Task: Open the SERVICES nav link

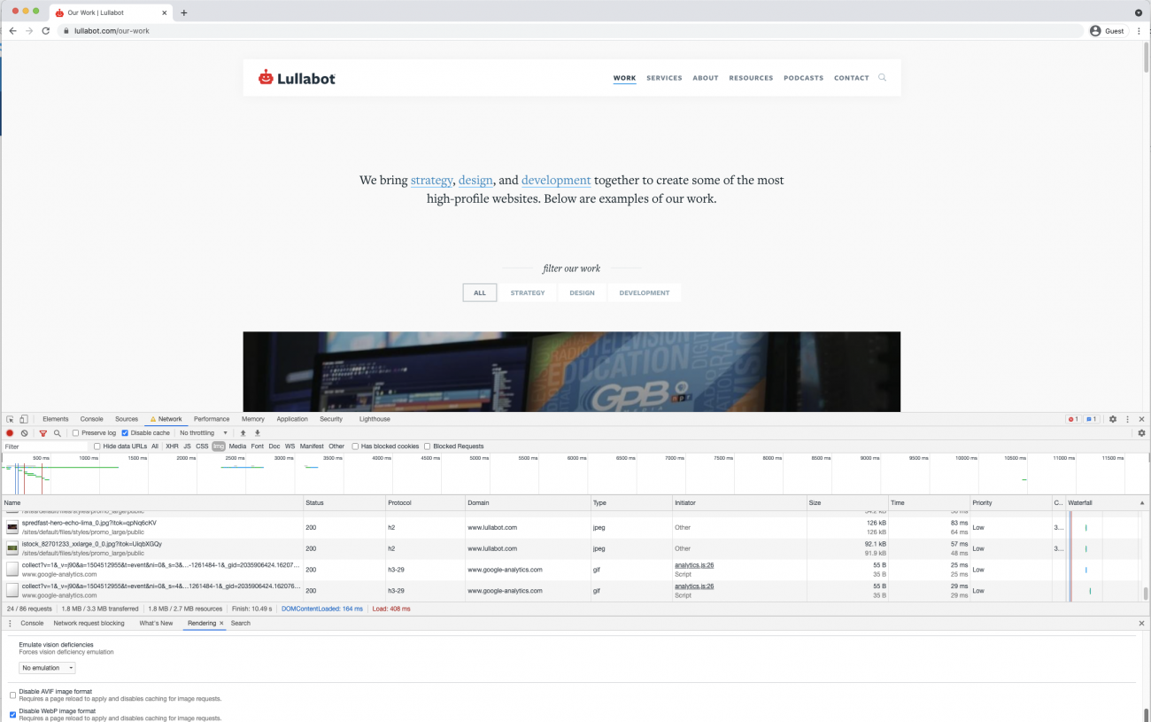Action: tap(664, 78)
